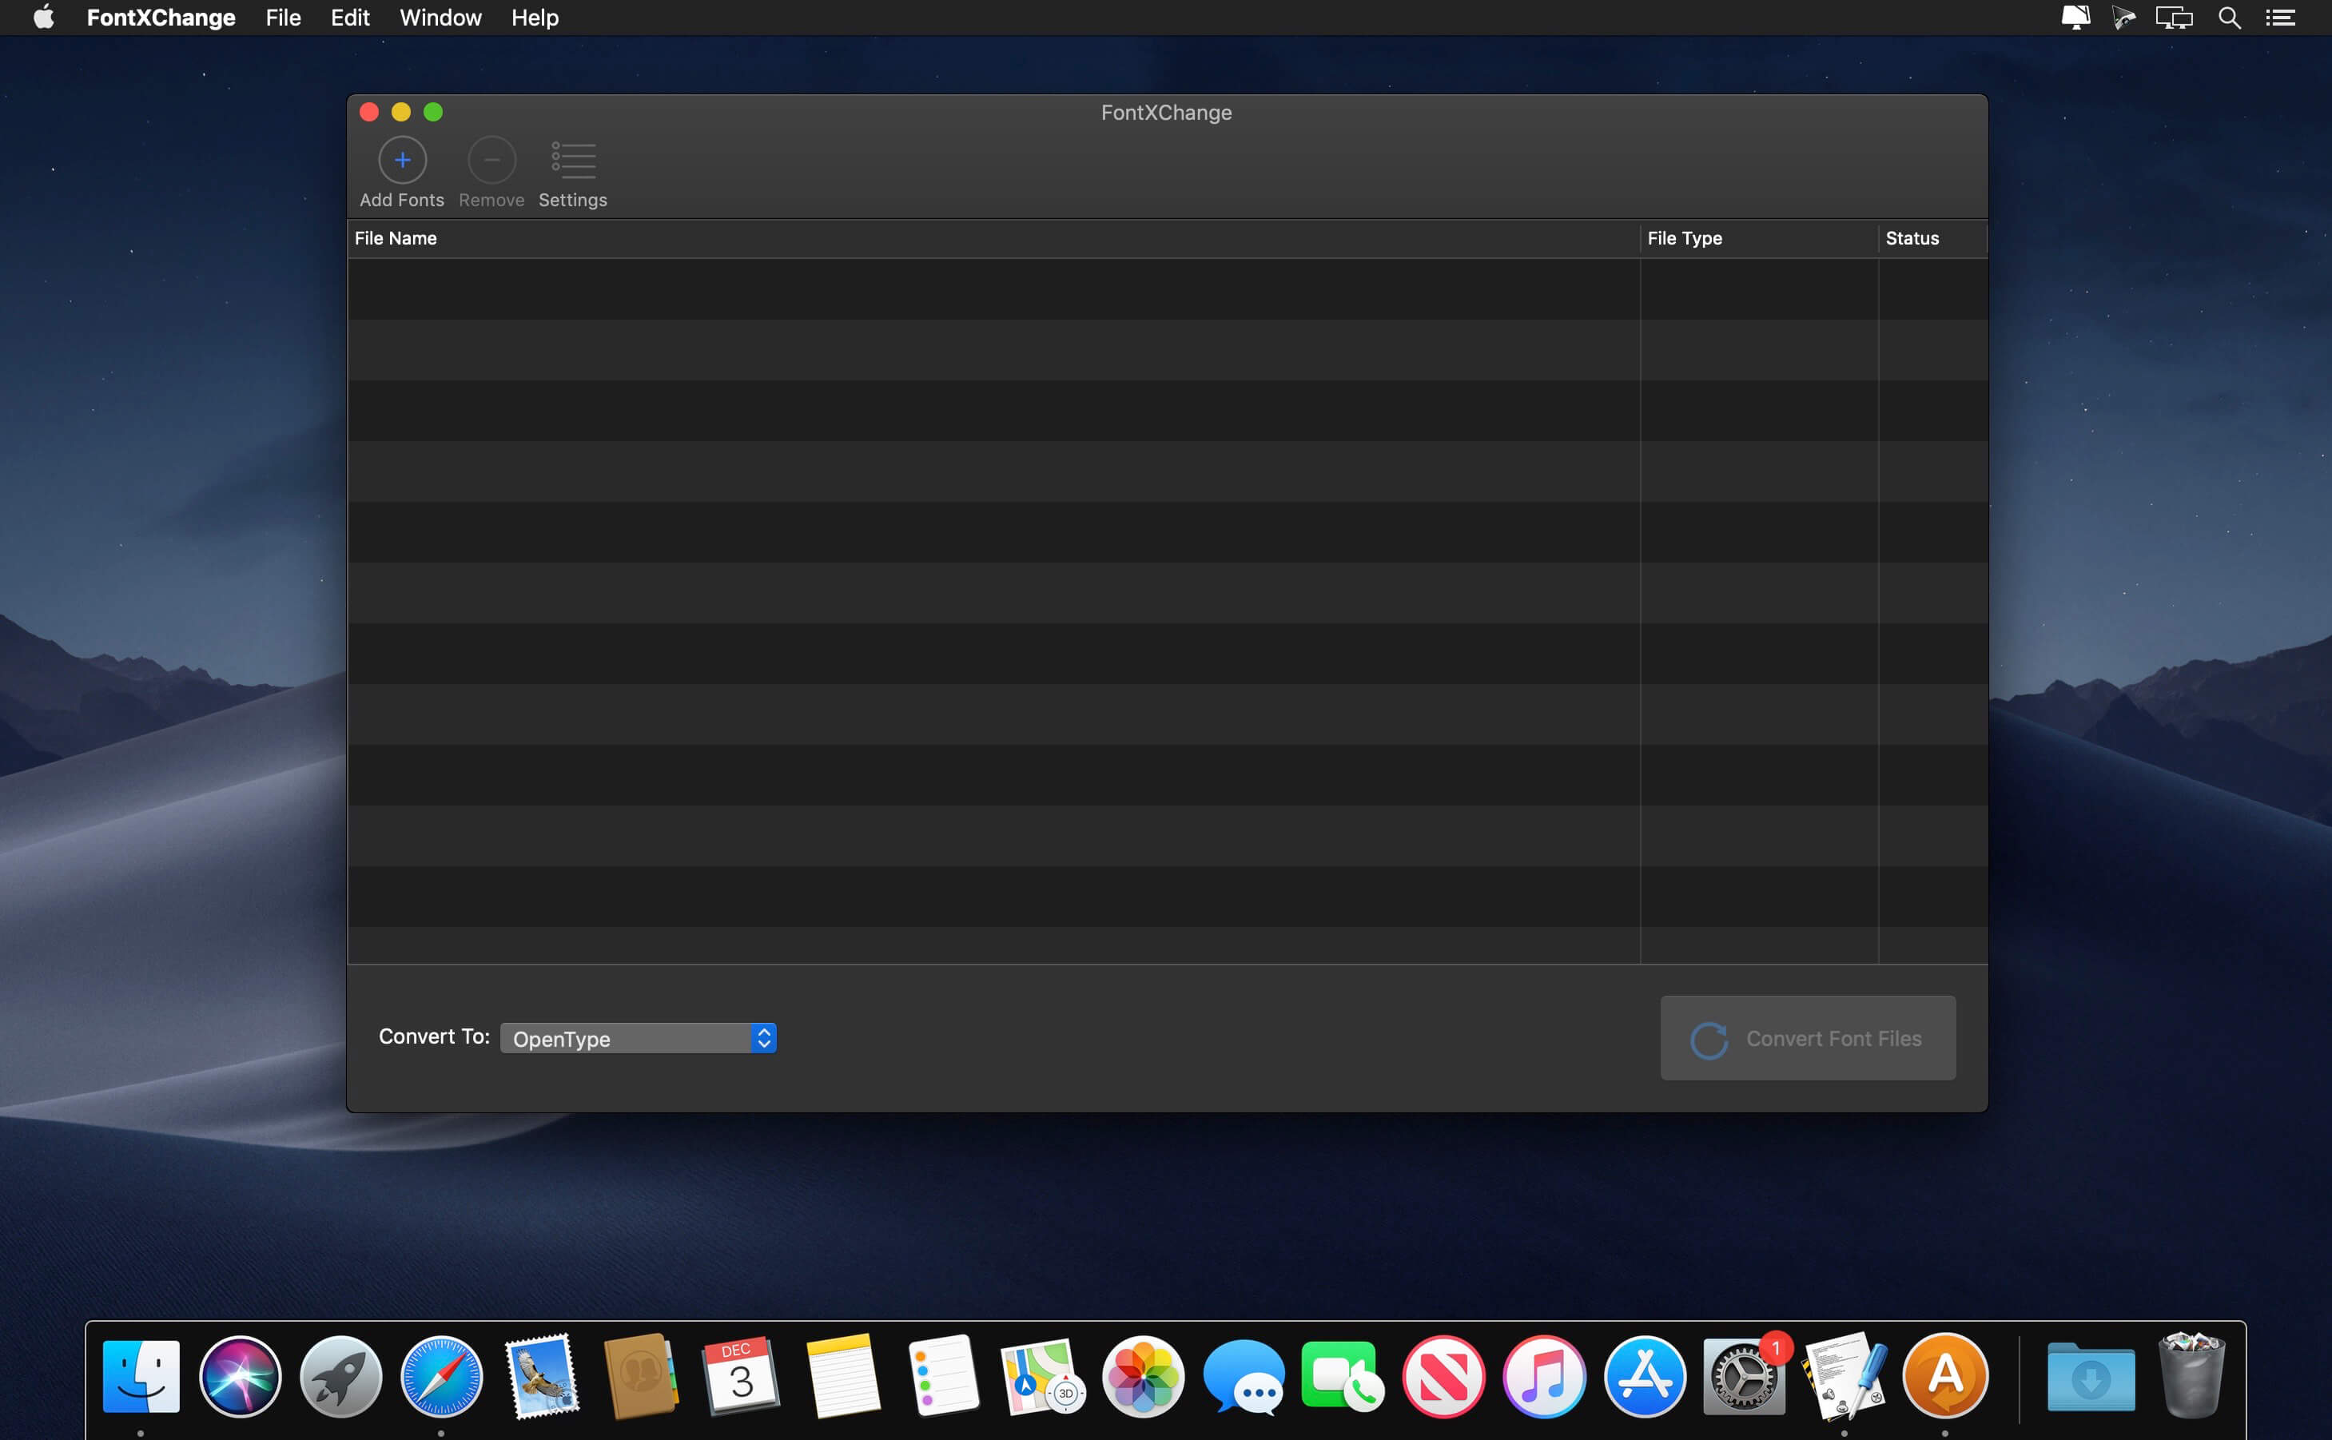Open the Window menu

440,17
